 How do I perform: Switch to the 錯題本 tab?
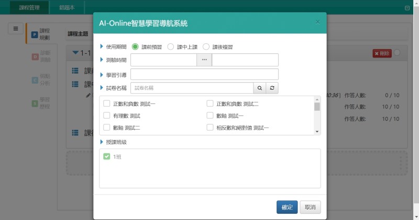[68, 7]
